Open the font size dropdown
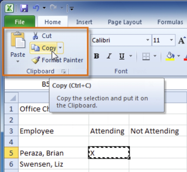Image resolution: width=187 pixels, height=172 pixels. [x=171, y=40]
